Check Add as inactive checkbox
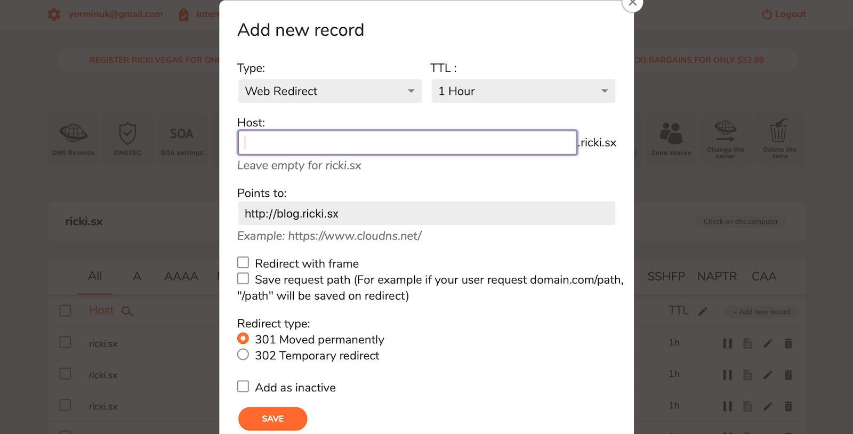 (x=243, y=387)
